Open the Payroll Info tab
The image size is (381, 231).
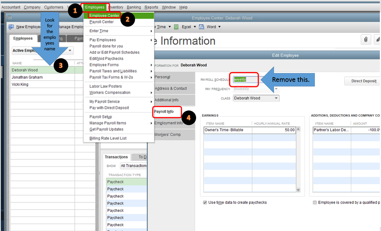click(x=164, y=111)
